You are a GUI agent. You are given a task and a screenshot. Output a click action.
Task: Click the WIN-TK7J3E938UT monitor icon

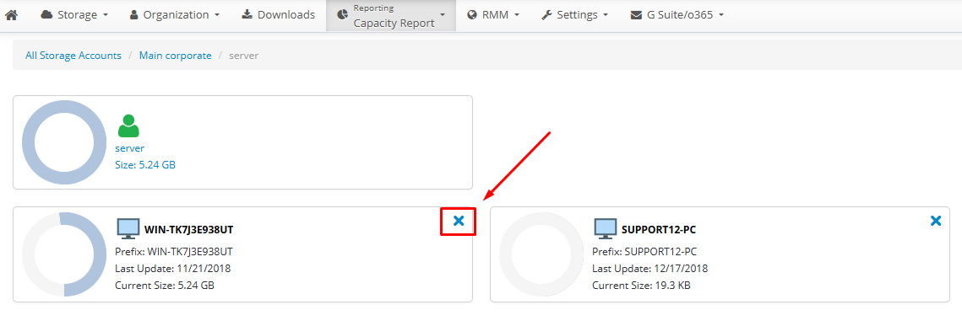pos(128,229)
